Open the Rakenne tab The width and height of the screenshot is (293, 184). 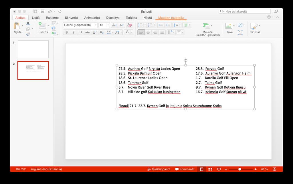[x=52, y=18]
